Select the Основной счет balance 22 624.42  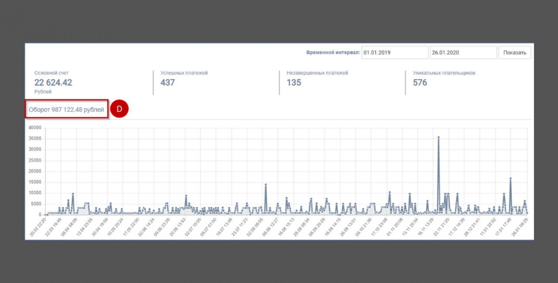coord(53,82)
